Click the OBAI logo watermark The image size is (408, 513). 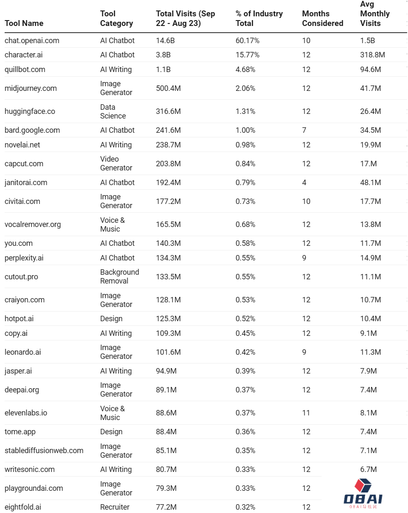(363, 494)
